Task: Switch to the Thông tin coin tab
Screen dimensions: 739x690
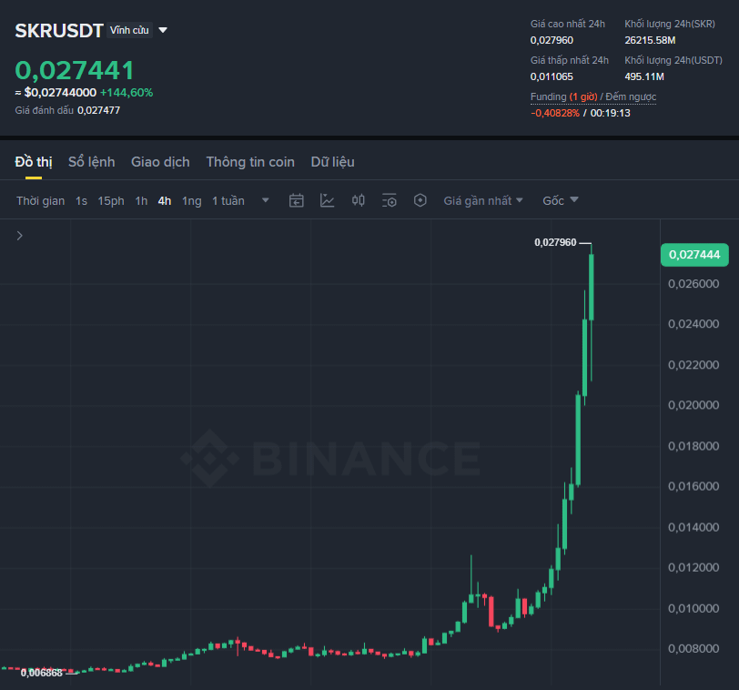Action: click(250, 162)
